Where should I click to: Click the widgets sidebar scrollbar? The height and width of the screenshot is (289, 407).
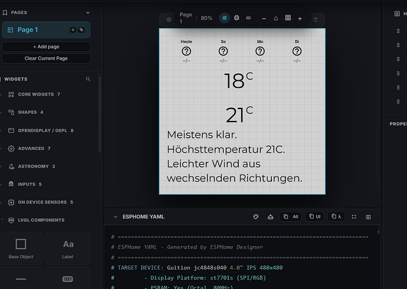(100, 114)
